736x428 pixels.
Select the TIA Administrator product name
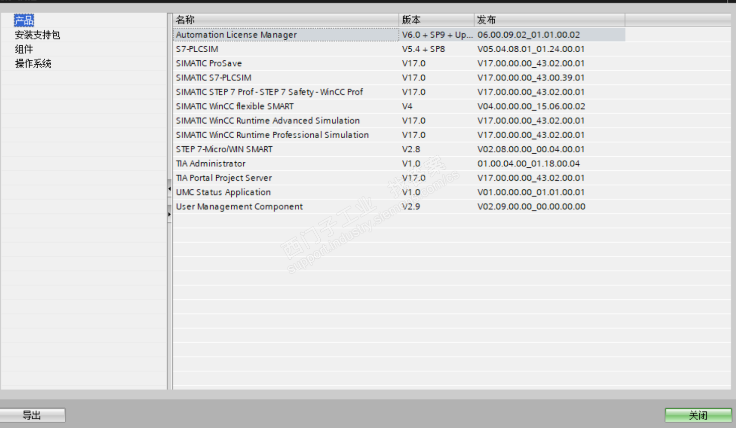tap(211, 164)
